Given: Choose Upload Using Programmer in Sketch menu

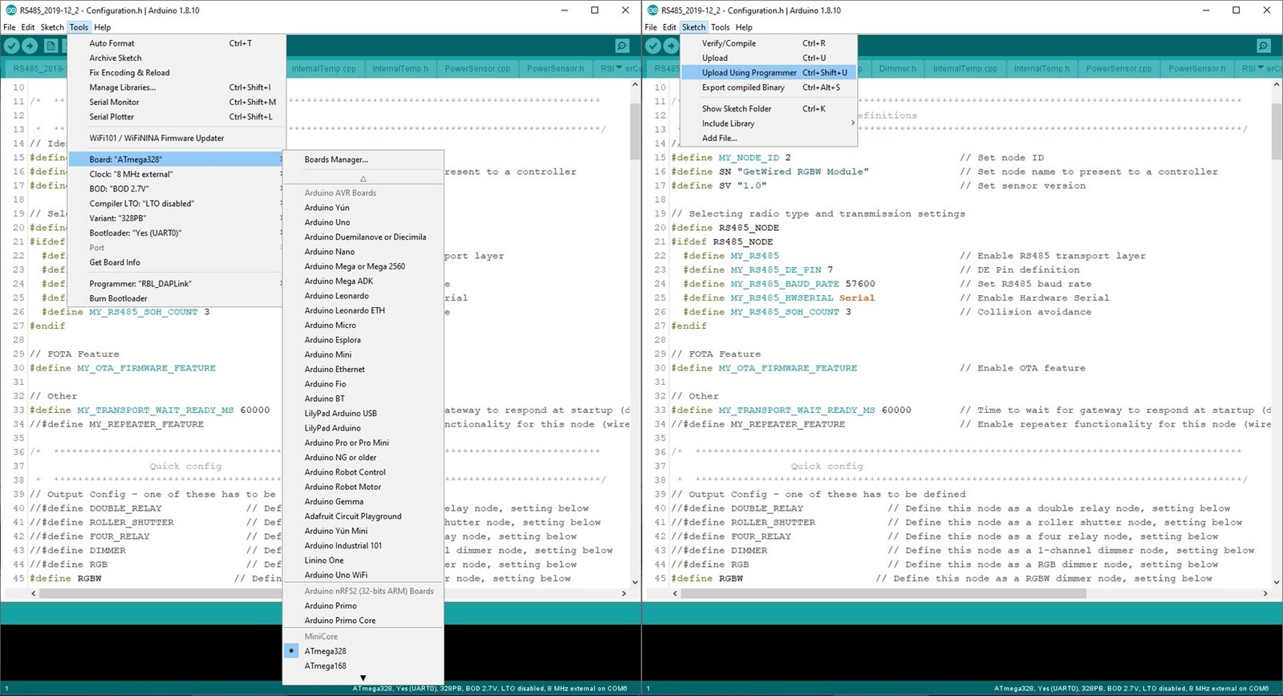Looking at the screenshot, I should tap(769, 73).
